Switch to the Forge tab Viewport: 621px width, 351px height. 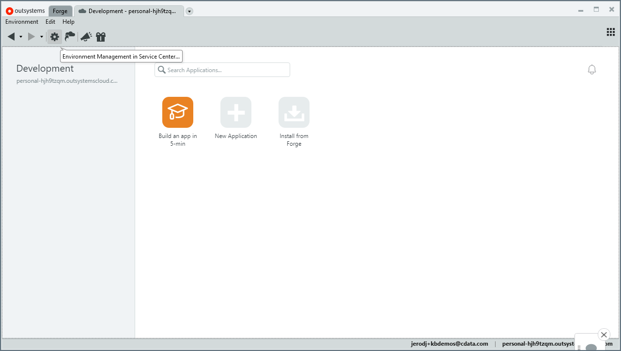pos(60,11)
